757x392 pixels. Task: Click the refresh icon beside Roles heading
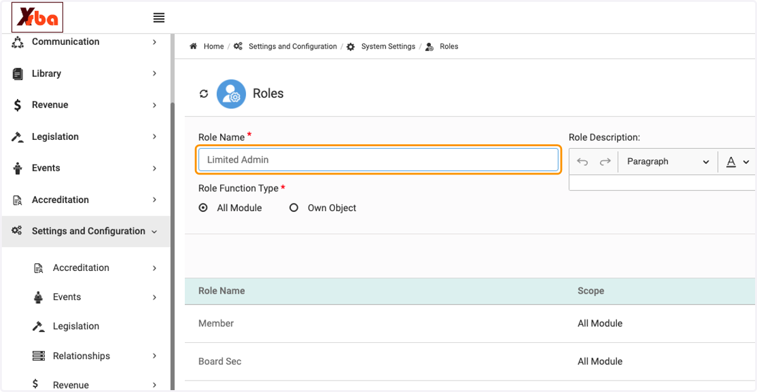[204, 94]
